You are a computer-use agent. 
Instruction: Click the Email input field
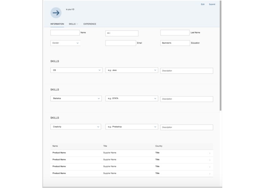[x=120, y=43]
